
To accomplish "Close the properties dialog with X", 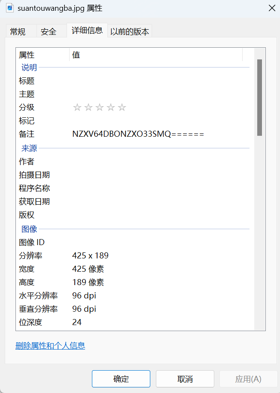I will (x=272, y=8).
